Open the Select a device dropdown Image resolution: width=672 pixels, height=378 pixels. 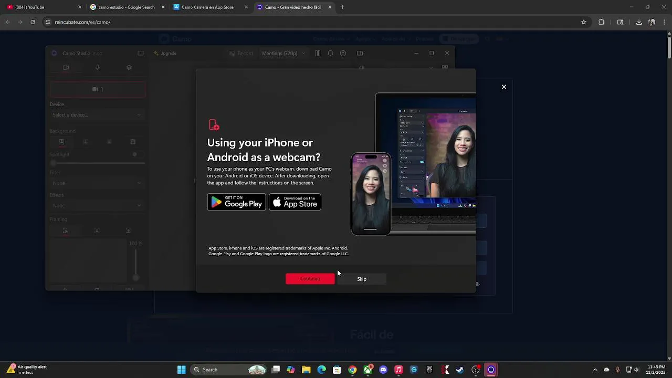point(97,115)
